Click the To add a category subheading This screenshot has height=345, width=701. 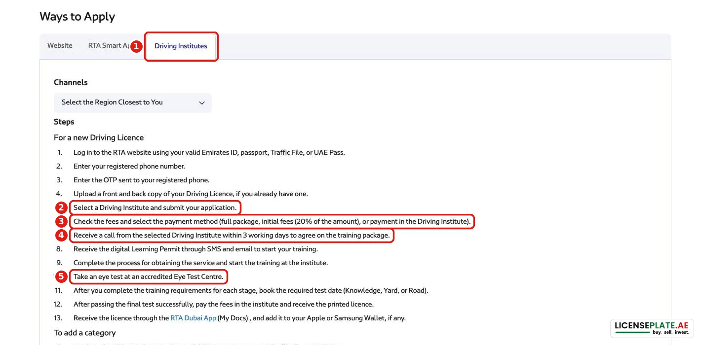tap(85, 333)
